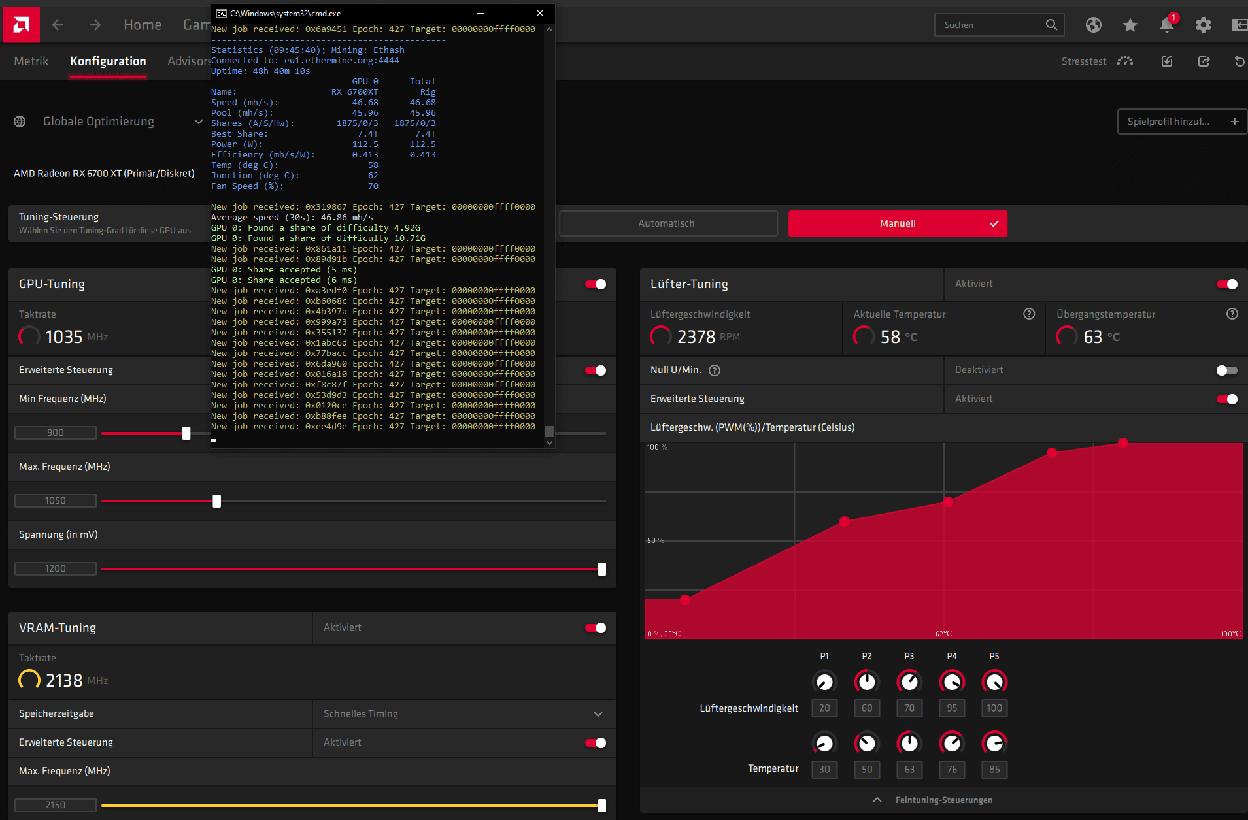The height and width of the screenshot is (820, 1248).
Task: Click the P1 fan speed dial
Action: (x=824, y=682)
